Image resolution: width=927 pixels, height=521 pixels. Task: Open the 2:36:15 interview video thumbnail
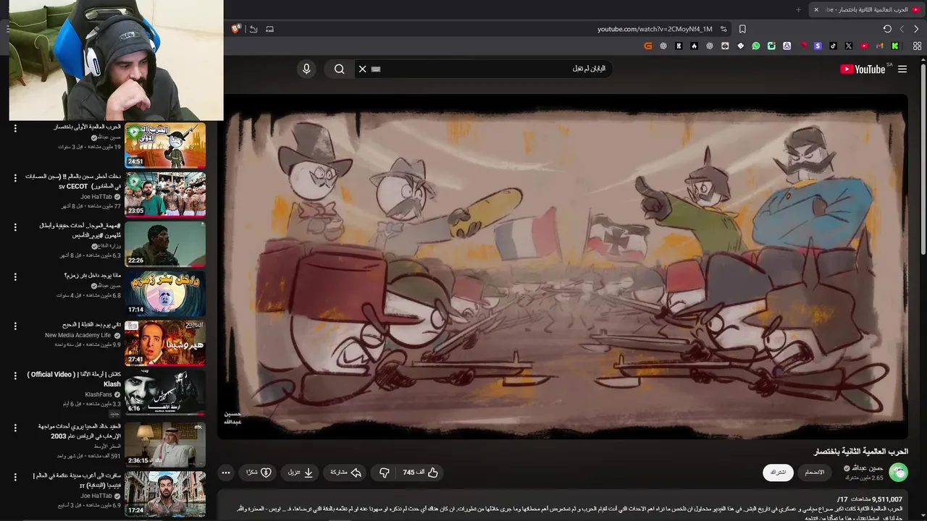[x=165, y=444]
